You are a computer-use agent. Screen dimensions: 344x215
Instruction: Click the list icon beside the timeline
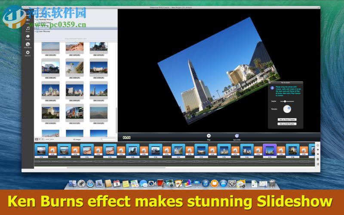pyautogui.click(x=318, y=164)
